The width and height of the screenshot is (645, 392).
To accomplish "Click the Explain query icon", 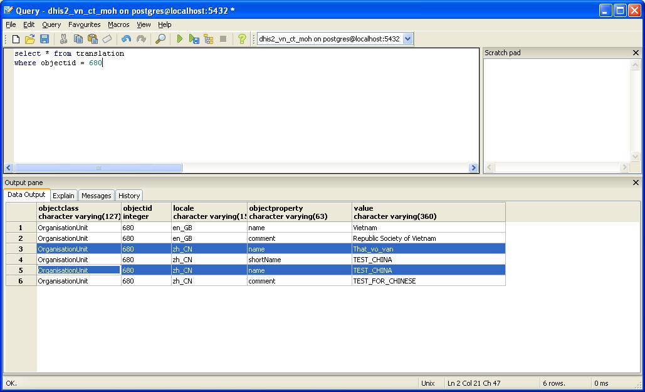I will click(209, 39).
